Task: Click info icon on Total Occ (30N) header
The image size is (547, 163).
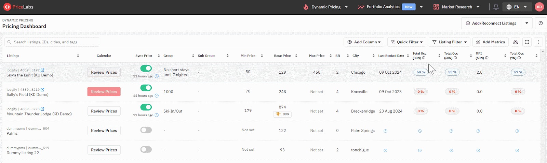Action: click(x=424, y=58)
